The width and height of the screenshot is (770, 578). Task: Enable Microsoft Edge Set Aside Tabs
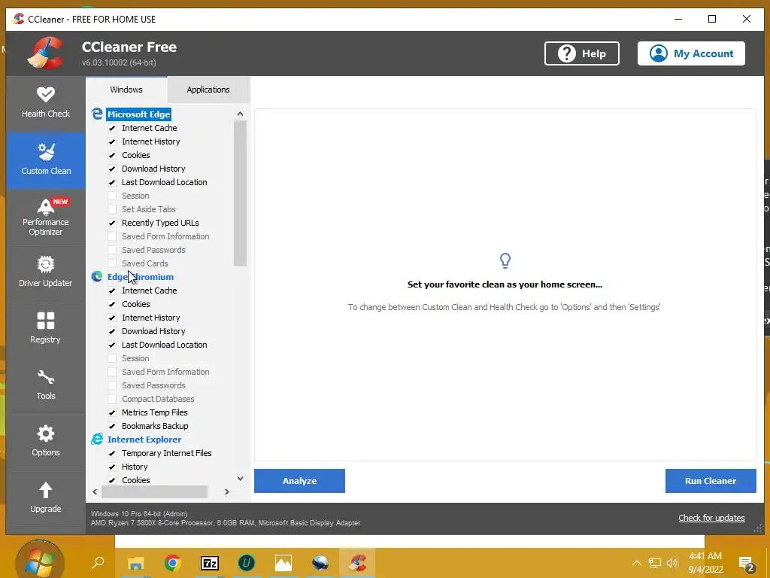click(x=112, y=209)
